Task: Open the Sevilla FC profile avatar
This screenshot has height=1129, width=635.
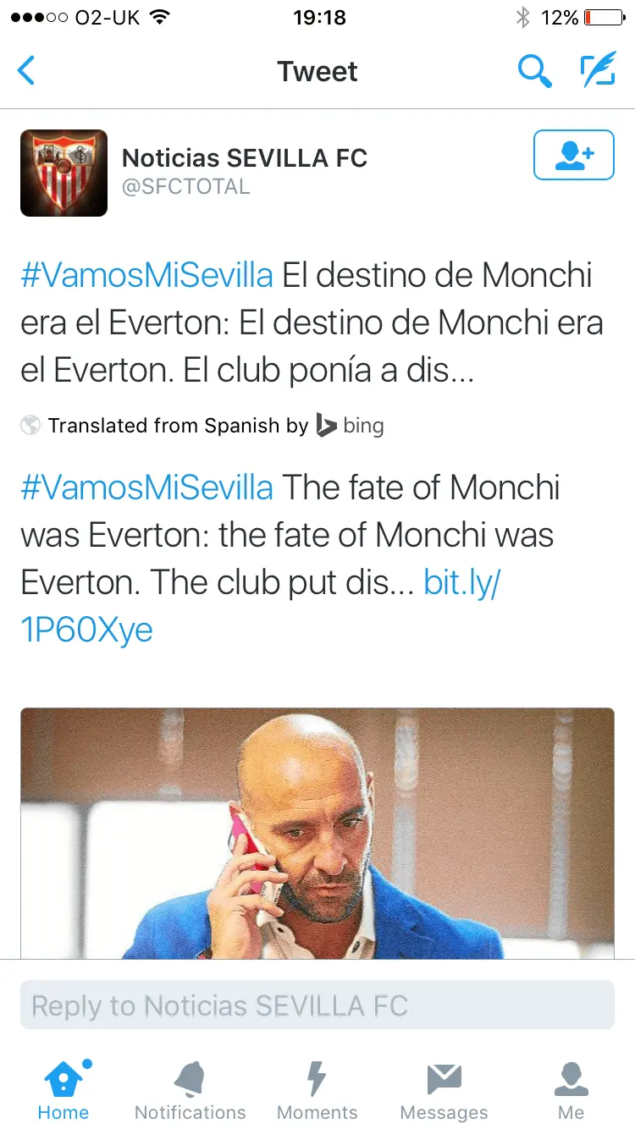Action: pos(63,173)
